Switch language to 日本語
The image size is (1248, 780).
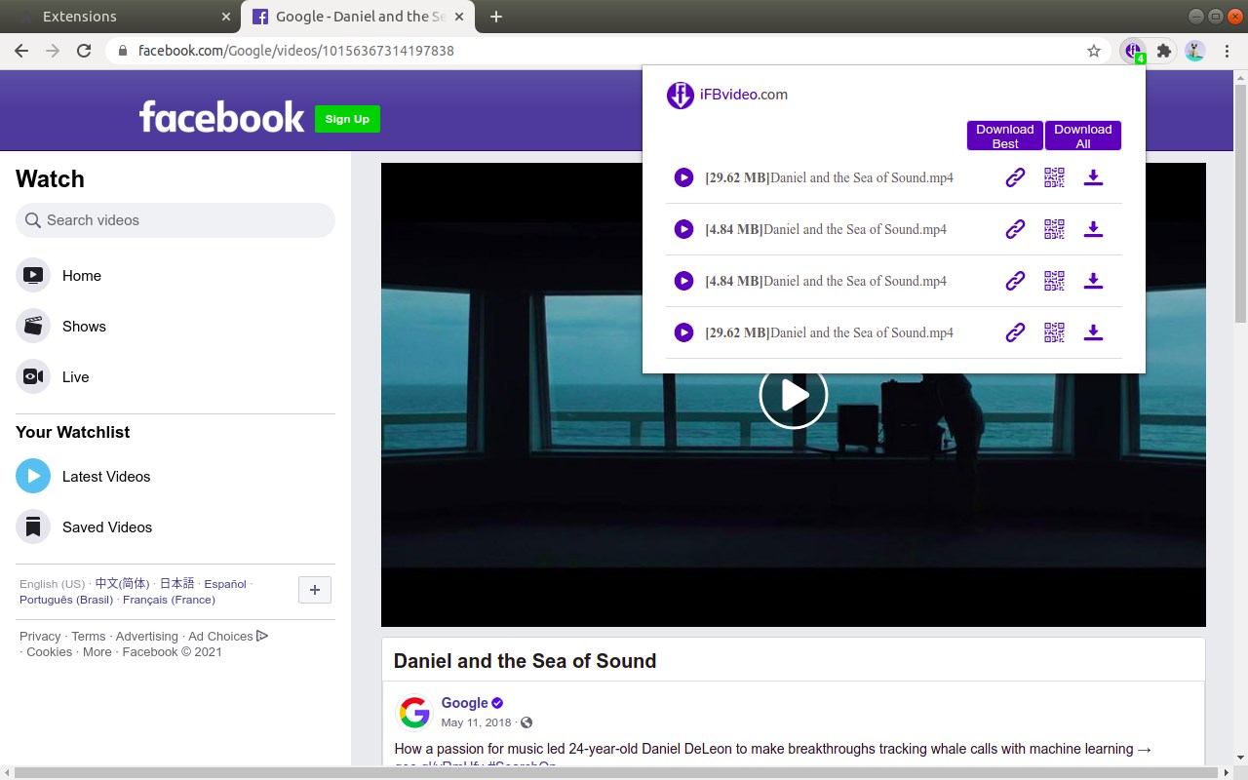[x=176, y=584]
